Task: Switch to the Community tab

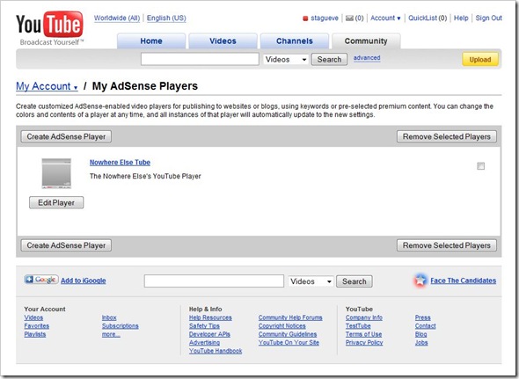Action: pyautogui.click(x=366, y=41)
